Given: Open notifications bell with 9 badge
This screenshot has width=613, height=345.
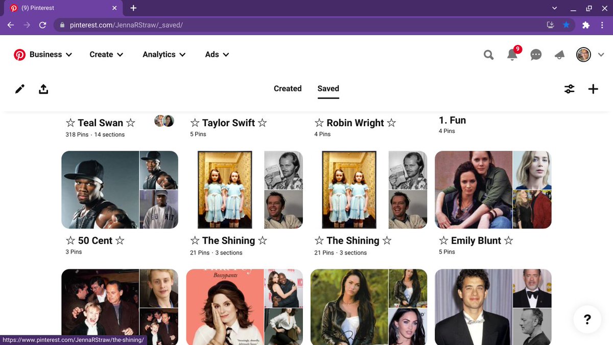Looking at the screenshot, I should click(512, 54).
